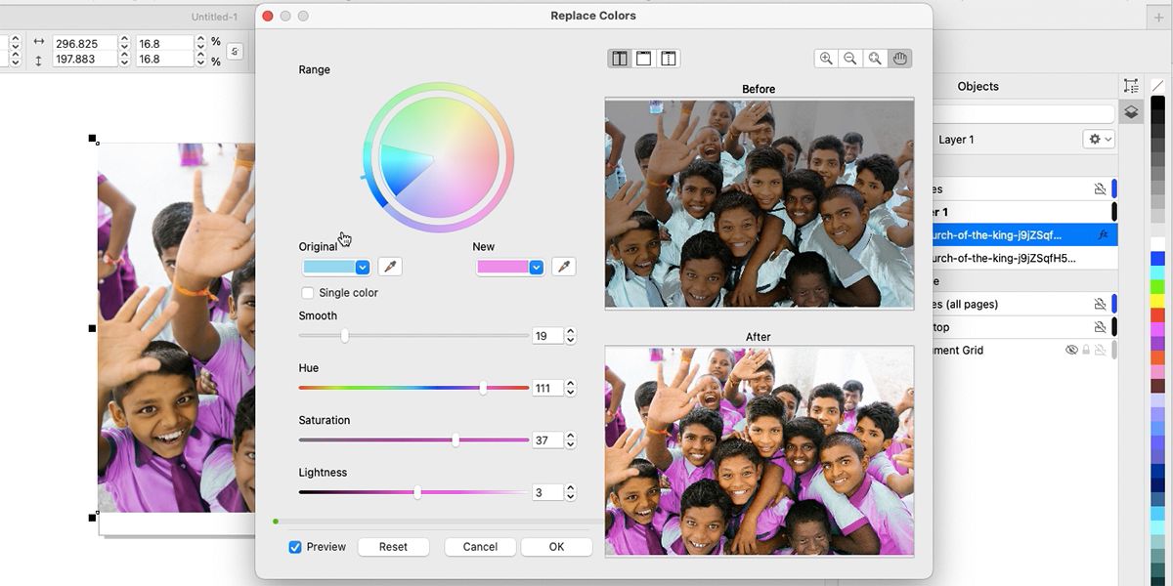Screen dimensions: 1173x586
Task: Select the Pan hand tool
Action: click(900, 59)
